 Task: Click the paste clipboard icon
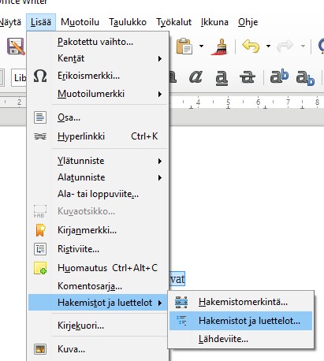tap(184, 46)
